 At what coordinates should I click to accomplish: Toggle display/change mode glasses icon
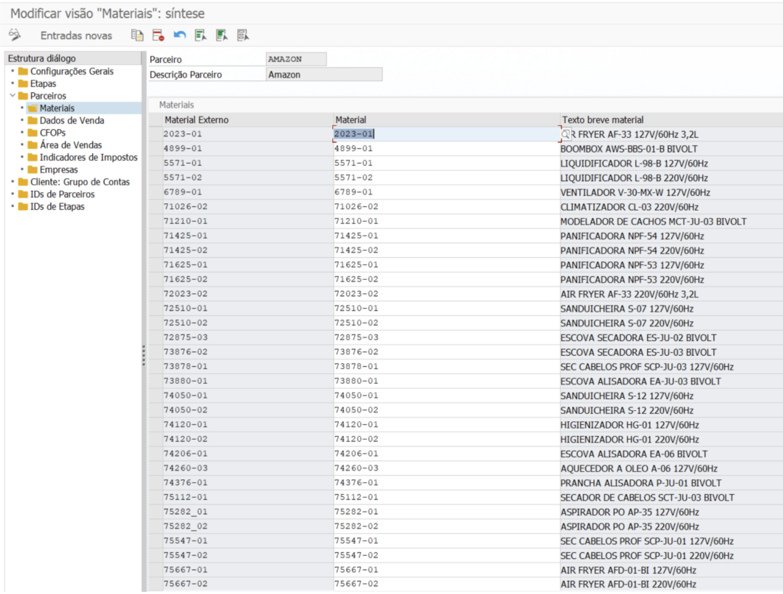coord(15,35)
